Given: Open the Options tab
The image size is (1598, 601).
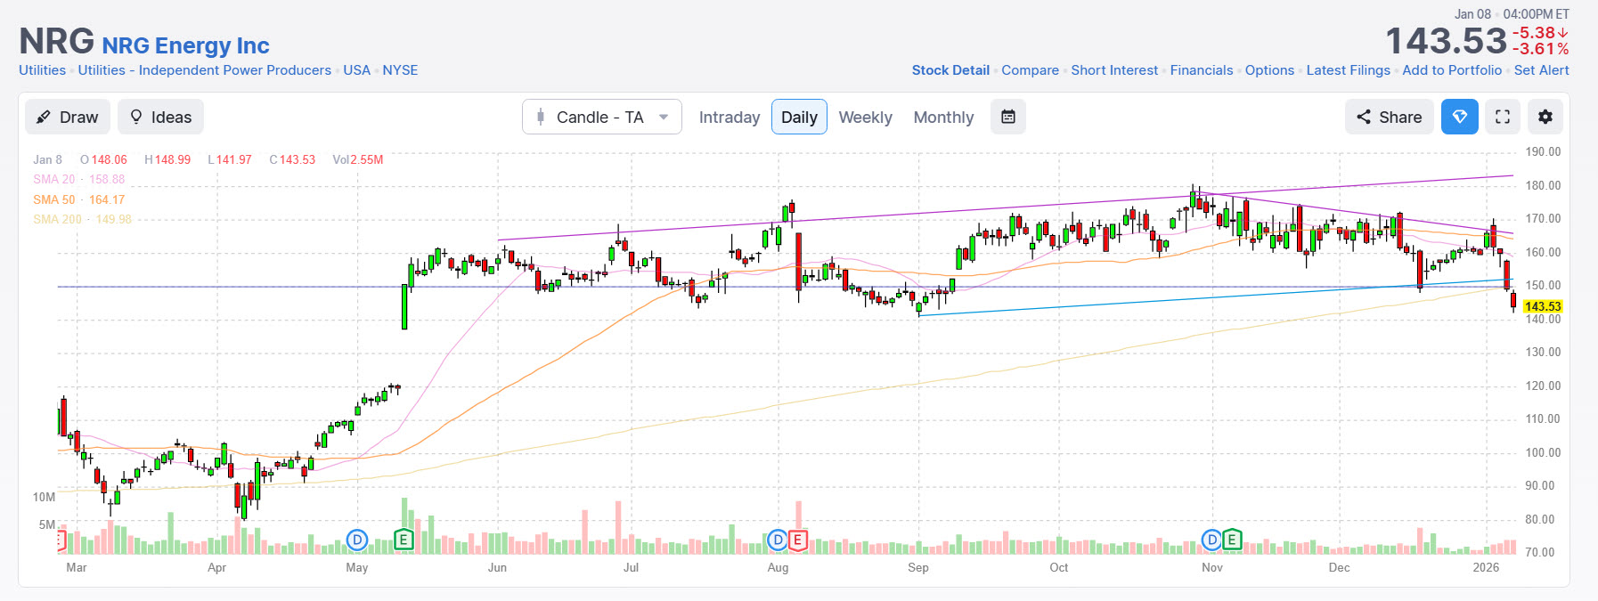Looking at the screenshot, I should pos(1269,70).
